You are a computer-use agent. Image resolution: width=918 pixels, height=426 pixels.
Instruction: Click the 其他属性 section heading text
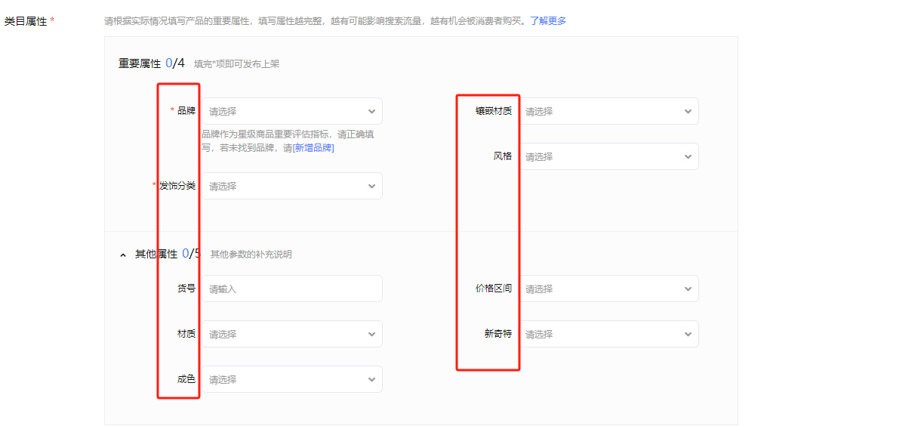(x=156, y=255)
